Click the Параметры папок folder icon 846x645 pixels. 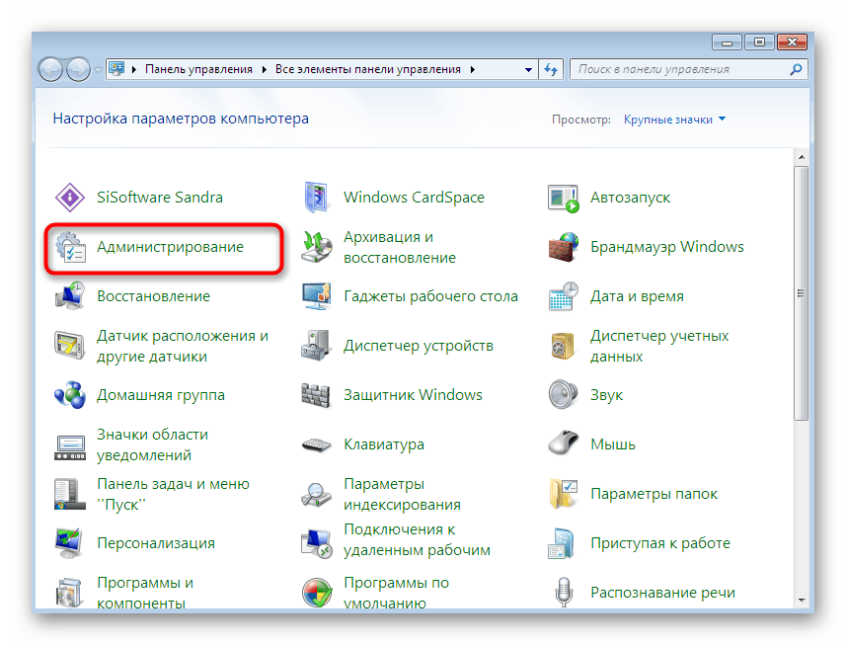click(564, 494)
